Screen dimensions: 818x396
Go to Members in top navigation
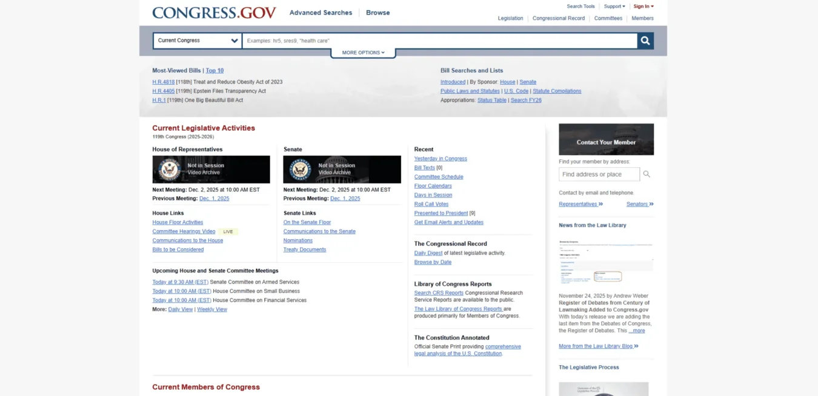click(642, 18)
